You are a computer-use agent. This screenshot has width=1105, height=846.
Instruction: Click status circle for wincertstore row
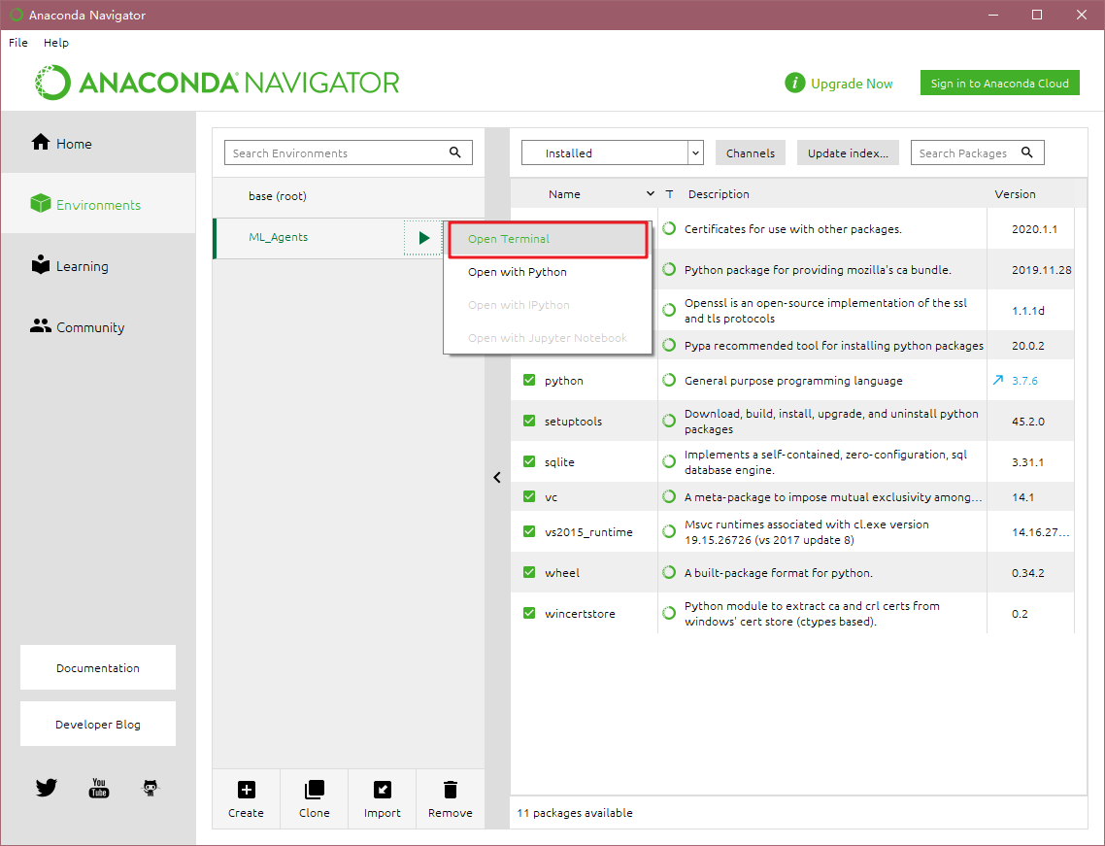pos(669,613)
